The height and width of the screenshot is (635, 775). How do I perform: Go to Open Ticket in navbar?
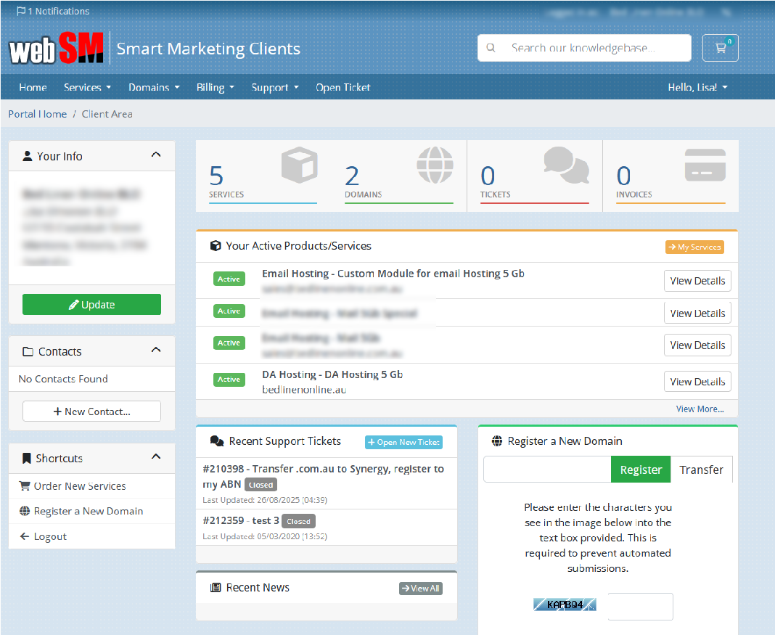coord(343,87)
